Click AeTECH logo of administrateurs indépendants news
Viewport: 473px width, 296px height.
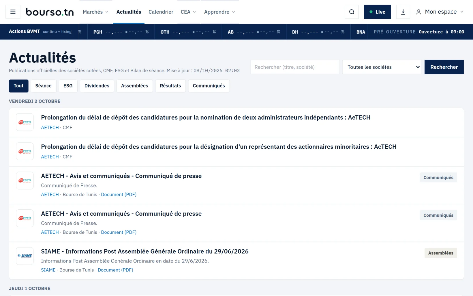25,122
